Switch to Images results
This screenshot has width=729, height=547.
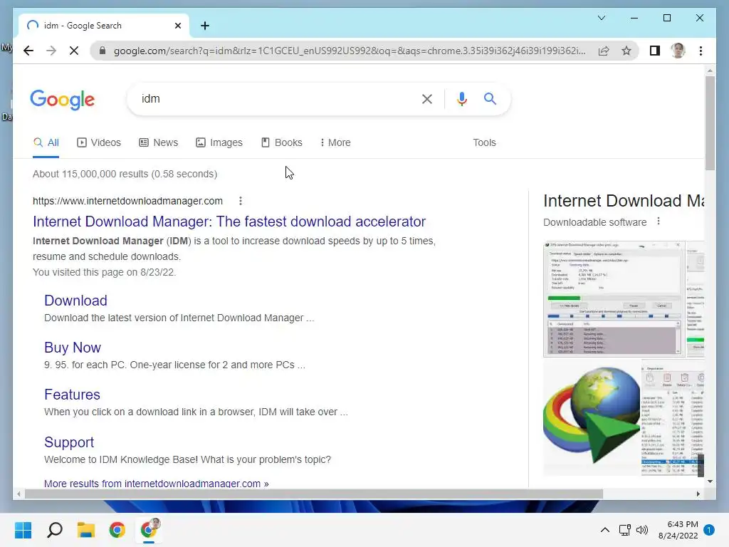click(x=219, y=142)
